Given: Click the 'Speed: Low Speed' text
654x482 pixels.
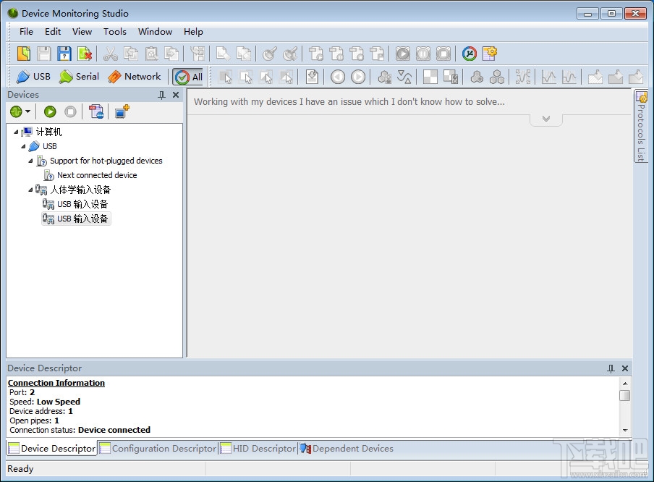Looking at the screenshot, I should (x=45, y=402).
